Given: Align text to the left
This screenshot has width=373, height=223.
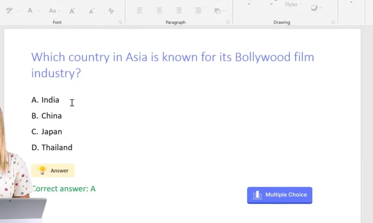Looking at the screenshot, I should [x=140, y=11].
